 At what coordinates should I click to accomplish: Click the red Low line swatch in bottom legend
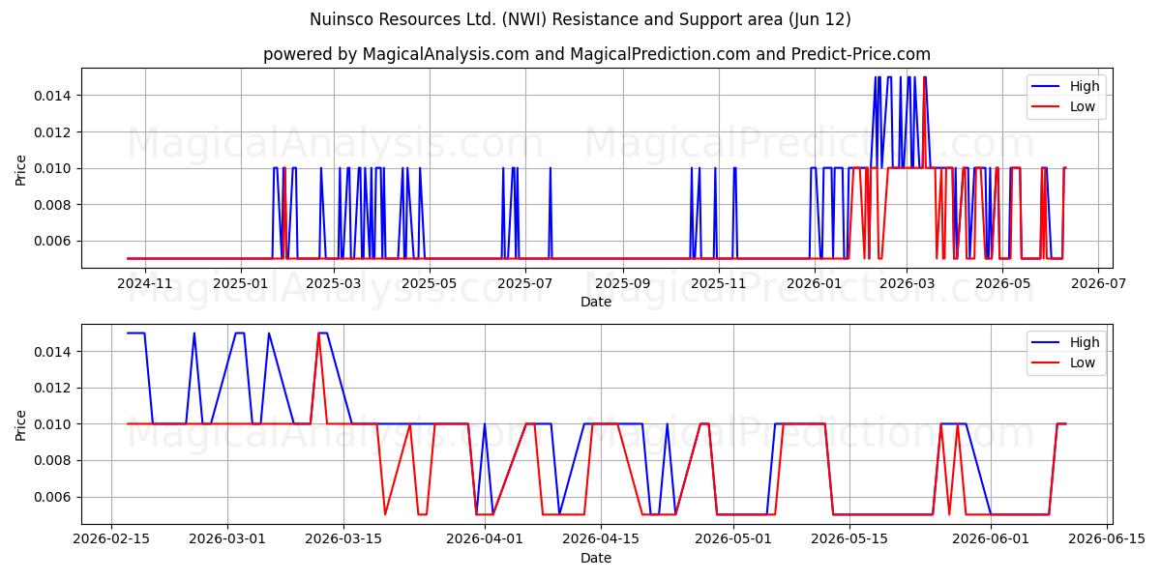[x=1047, y=363]
